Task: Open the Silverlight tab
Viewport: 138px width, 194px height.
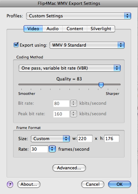Action: 101,29
